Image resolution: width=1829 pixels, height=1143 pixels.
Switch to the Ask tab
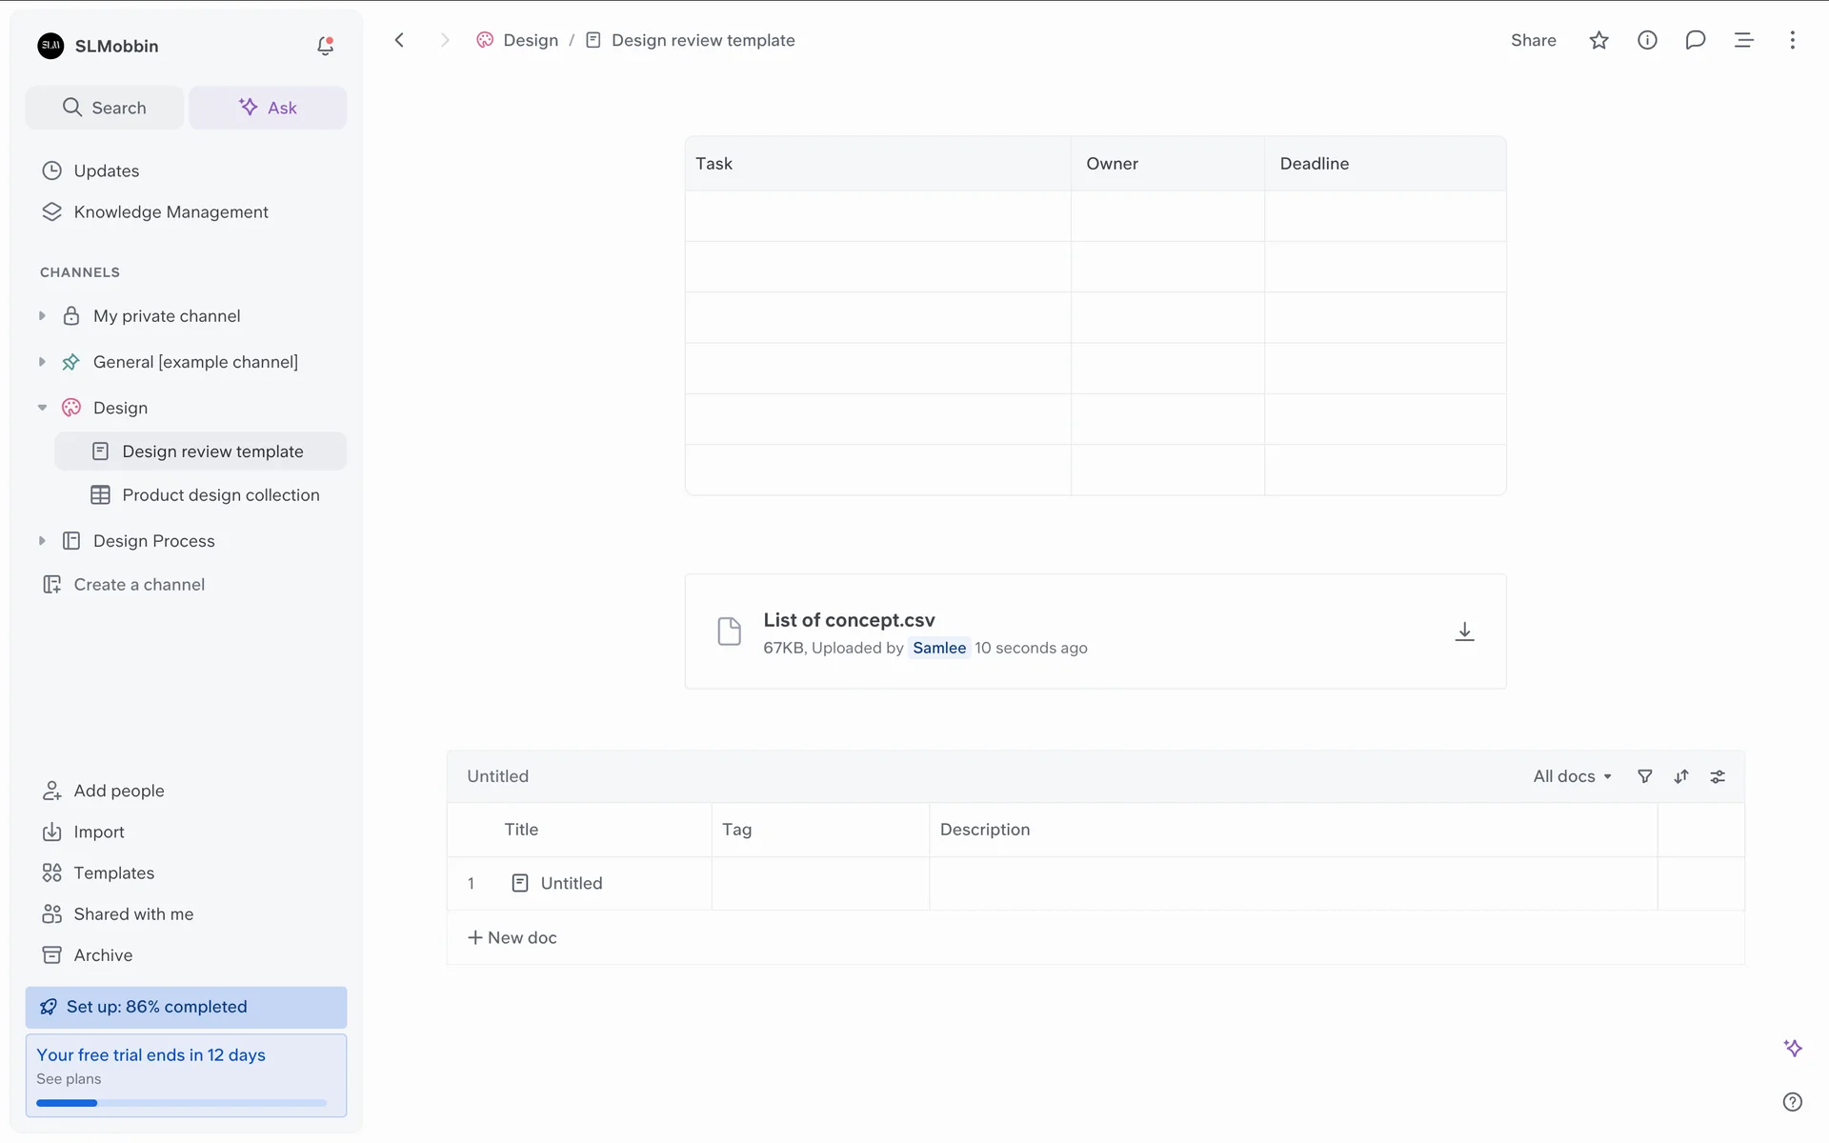268,108
